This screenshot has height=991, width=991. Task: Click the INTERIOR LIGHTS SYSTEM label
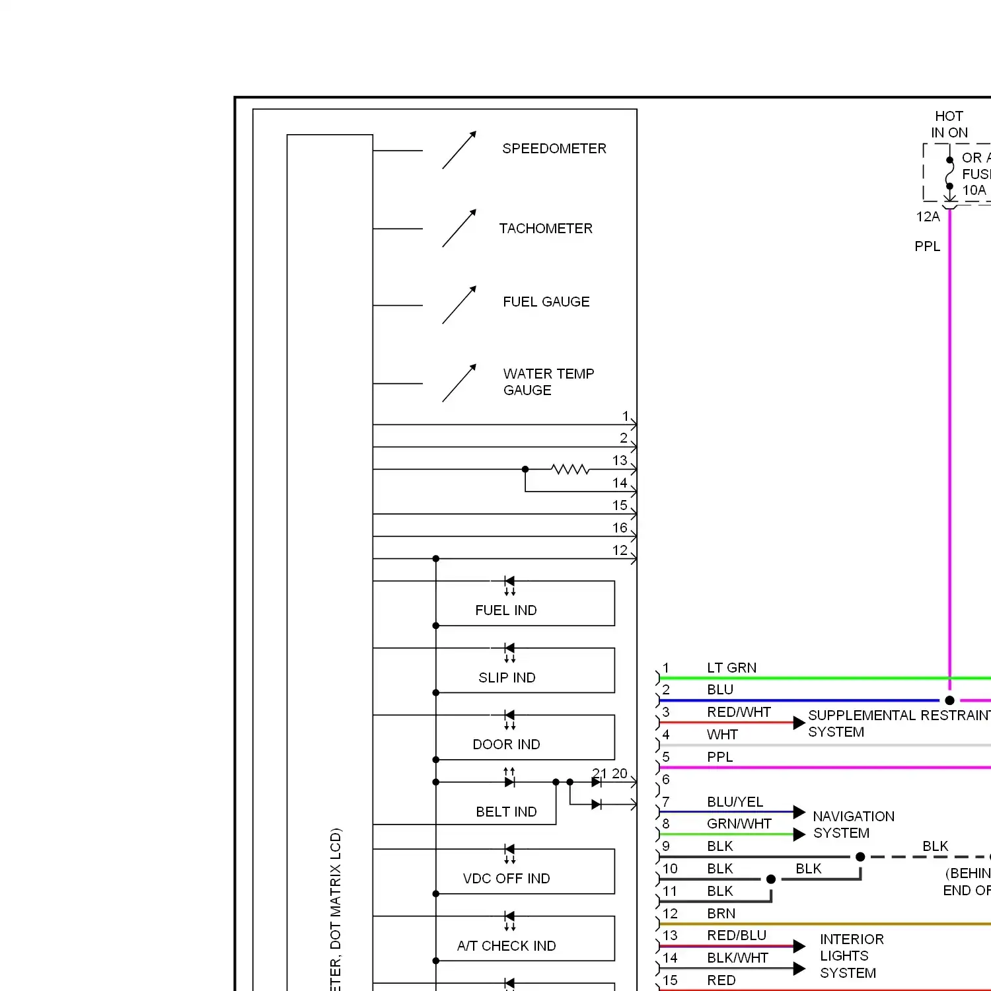pyautogui.click(x=852, y=956)
